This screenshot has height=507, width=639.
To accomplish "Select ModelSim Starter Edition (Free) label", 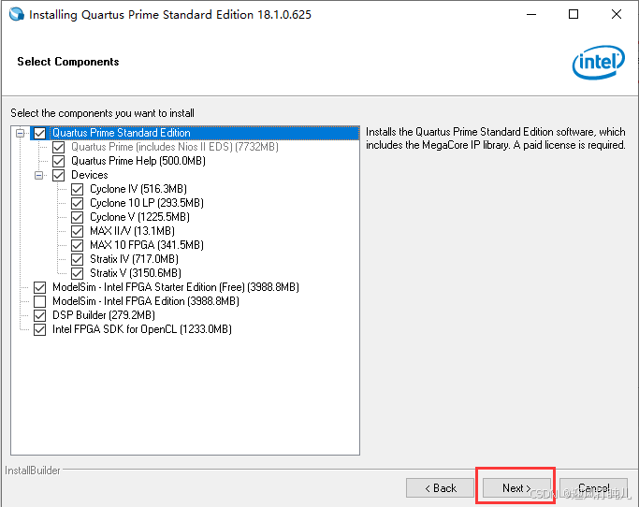I will point(176,287).
